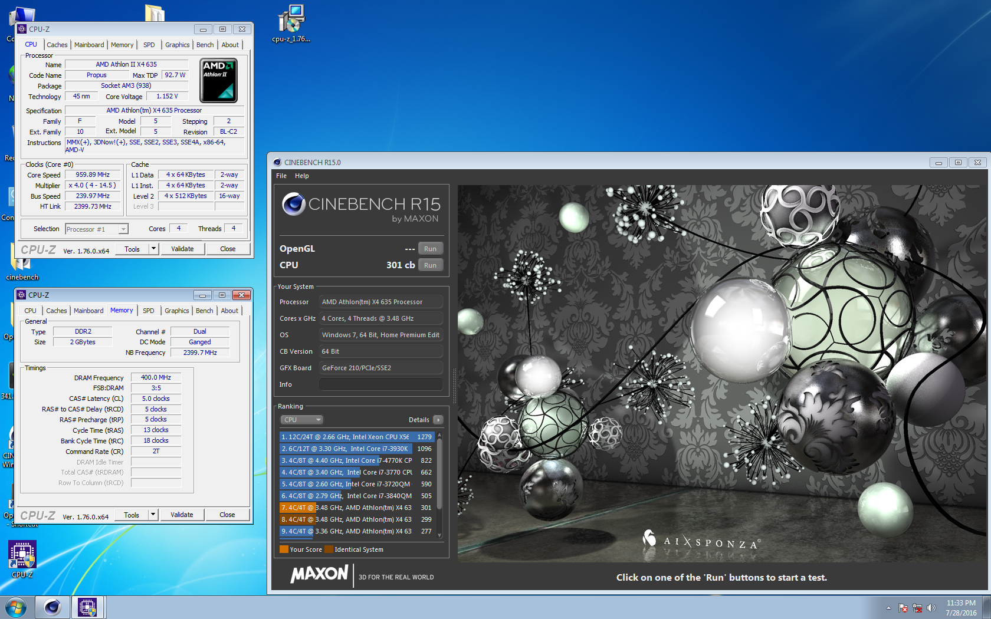The height and width of the screenshot is (619, 991).
Task: Click Validate in the bottom CPU-Z window
Action: tap(182, 515)
